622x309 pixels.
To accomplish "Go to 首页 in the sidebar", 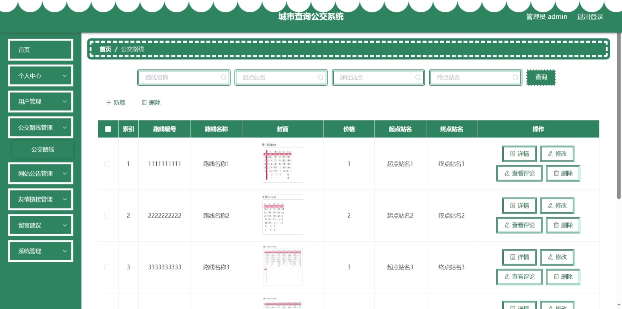I will point(41,50).
